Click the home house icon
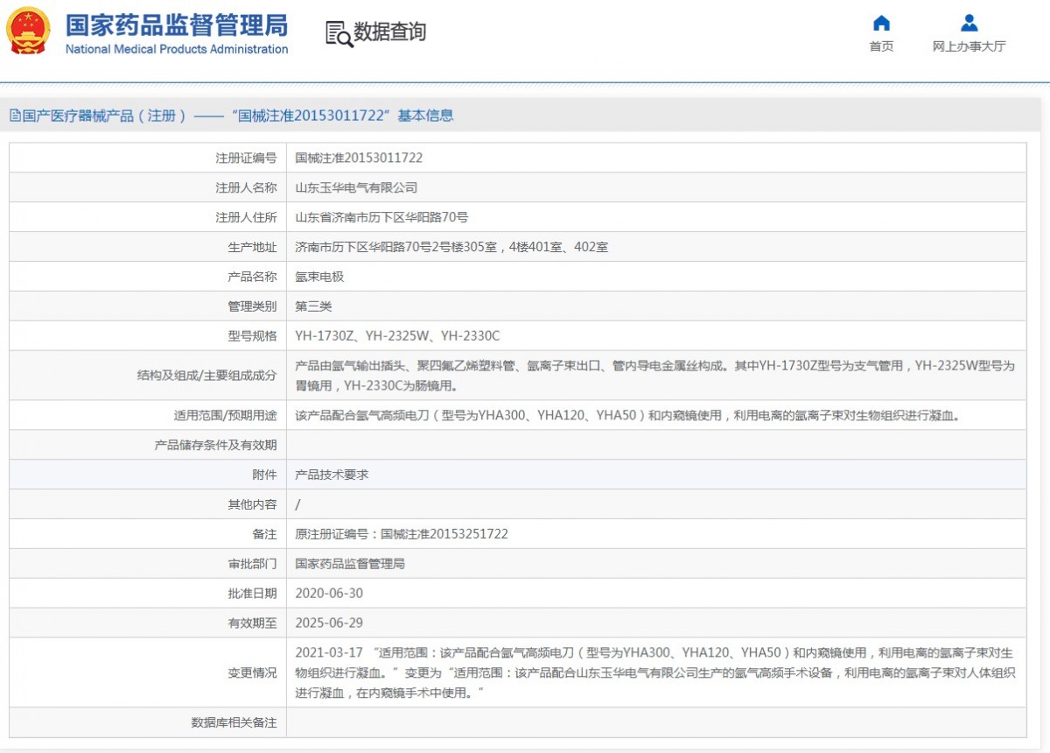This screenshot has width=1050, height=753. 881,23
